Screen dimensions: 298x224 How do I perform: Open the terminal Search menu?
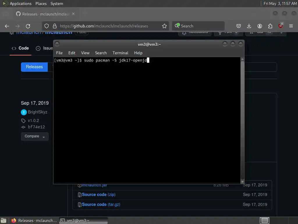coord(101,53)
